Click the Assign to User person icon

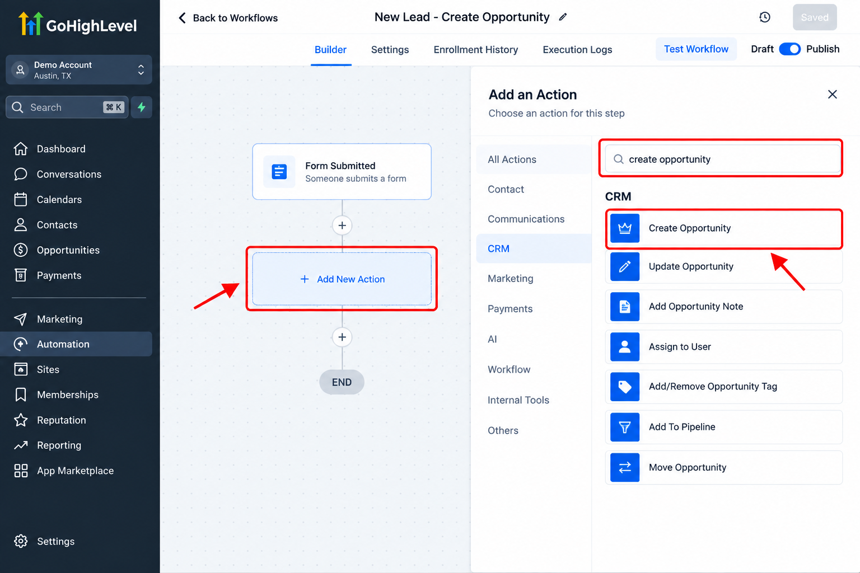tap(625, 347)
